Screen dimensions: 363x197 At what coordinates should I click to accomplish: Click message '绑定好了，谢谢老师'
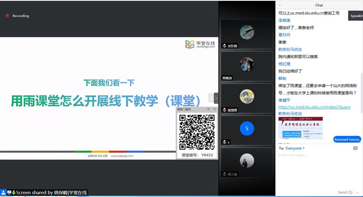click(x=296, y=28)
